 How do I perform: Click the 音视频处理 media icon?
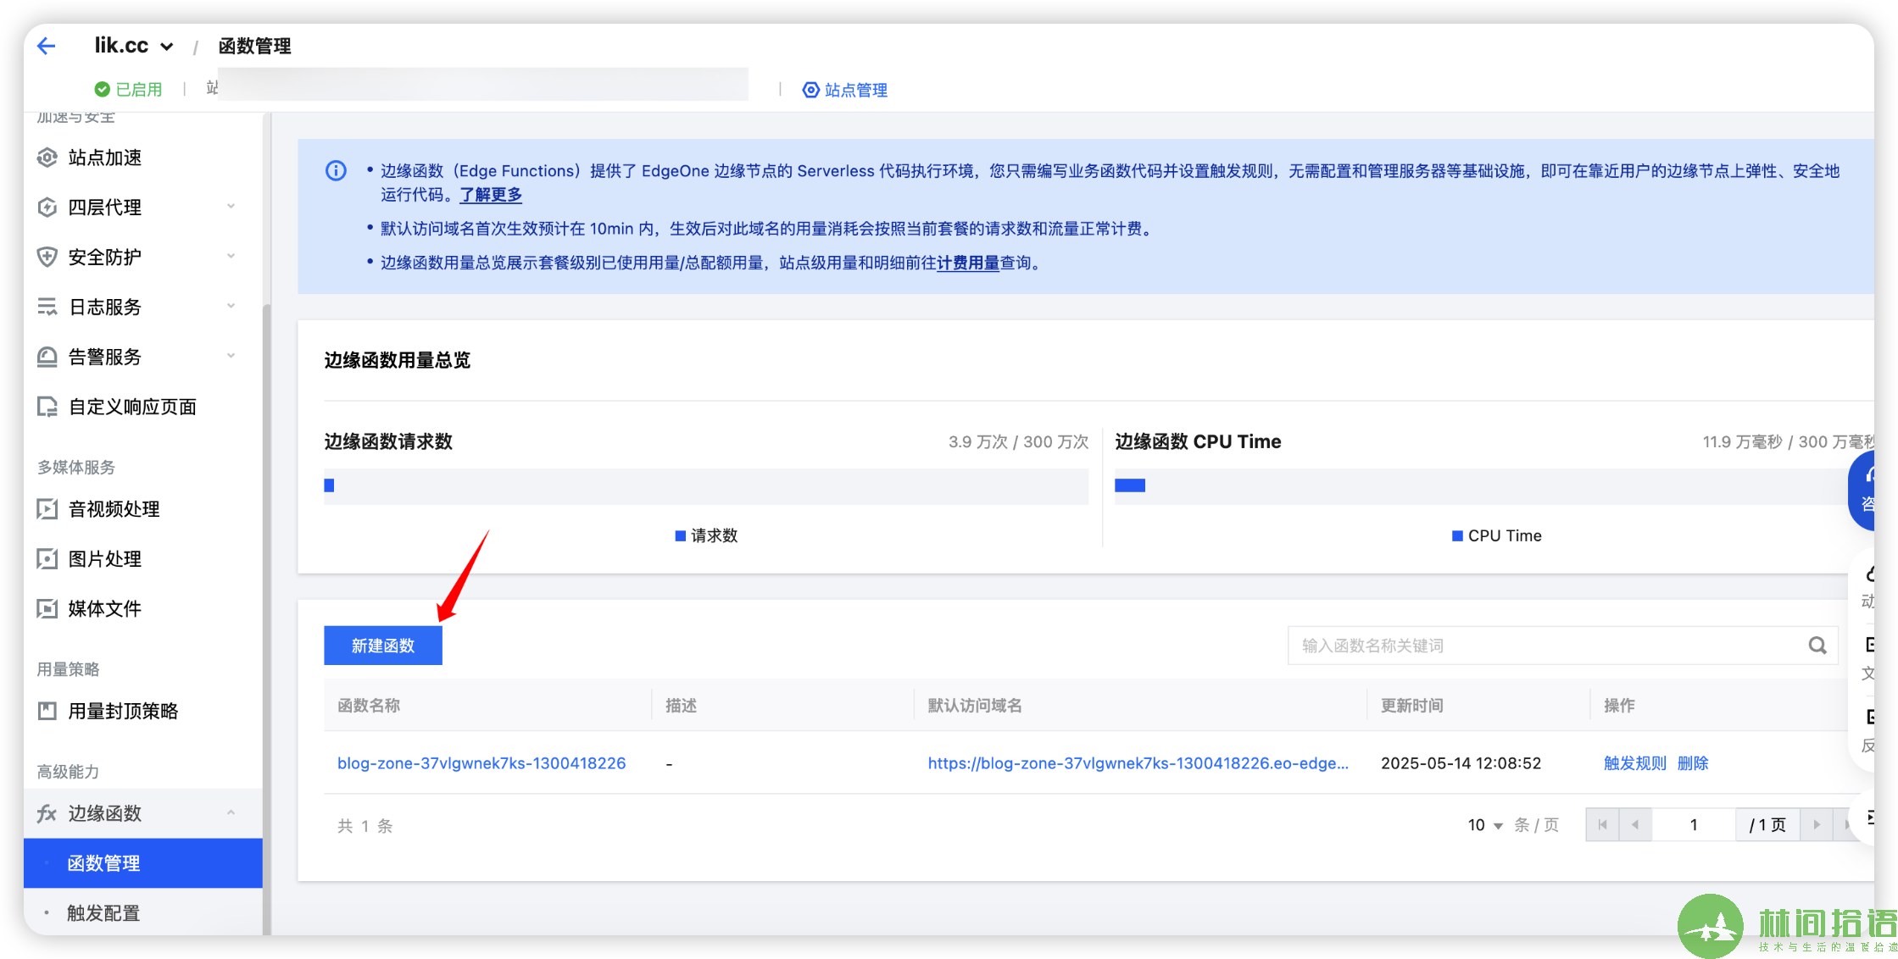[x=47, y=509]
